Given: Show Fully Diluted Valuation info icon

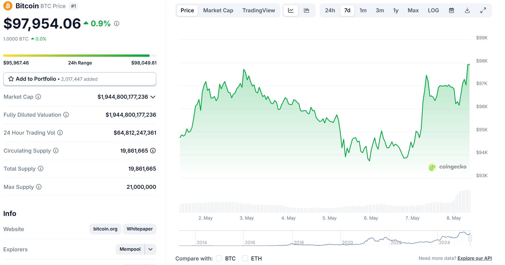Looking at the screenshot, I should [x=66, y=115].
